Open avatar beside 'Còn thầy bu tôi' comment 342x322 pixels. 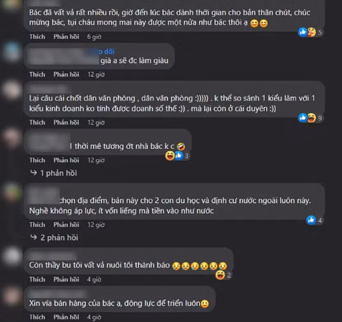(12, 256)
